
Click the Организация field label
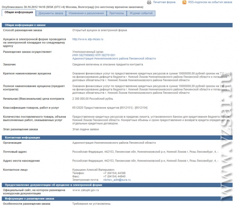click(x=12, y=142)
